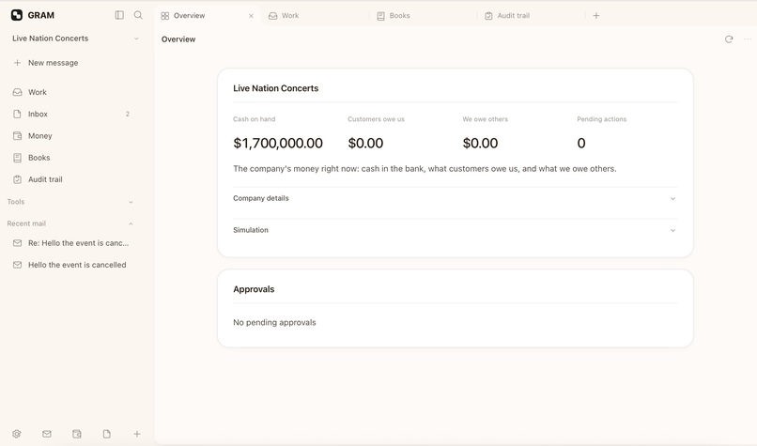The height and width of the screenshot is (446, 757).
Task: Toggle the sidebar panel icon
Action: pyautogui.click(x=119, y=15)
